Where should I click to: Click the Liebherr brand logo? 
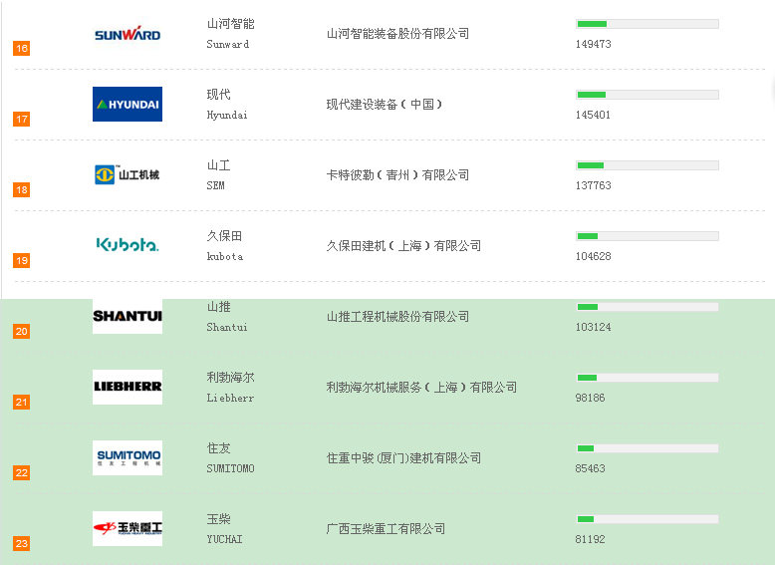pos(128,387)
